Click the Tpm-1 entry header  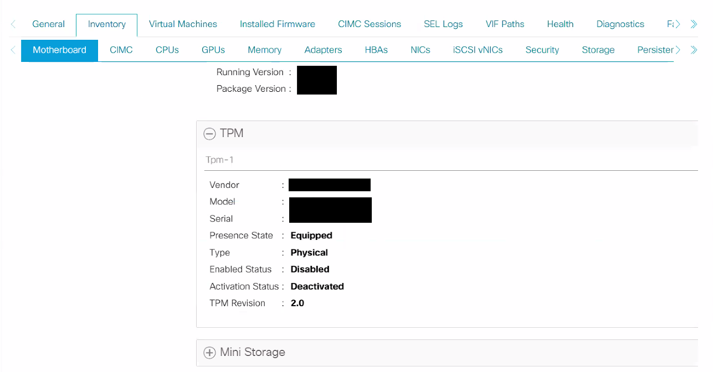(x=220, y=160)
